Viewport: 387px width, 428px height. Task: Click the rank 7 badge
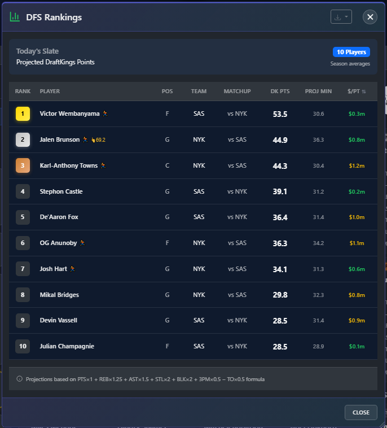pyautogui.click(x=23, y=269)
